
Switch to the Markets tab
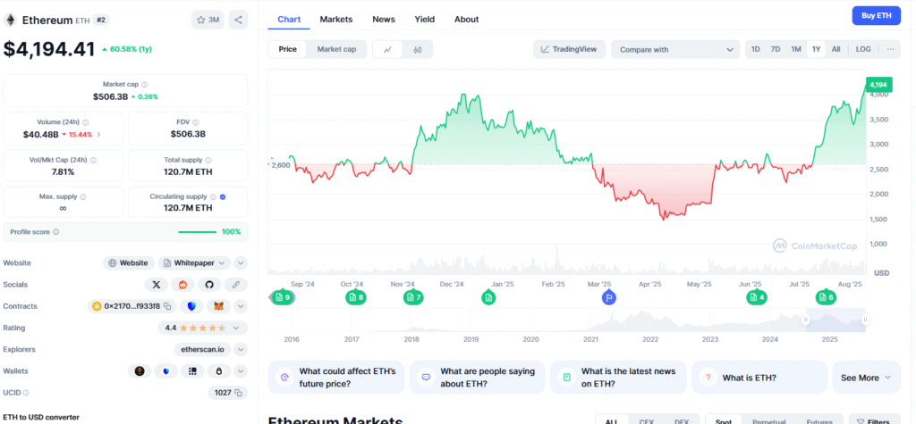tap(336, 20)
